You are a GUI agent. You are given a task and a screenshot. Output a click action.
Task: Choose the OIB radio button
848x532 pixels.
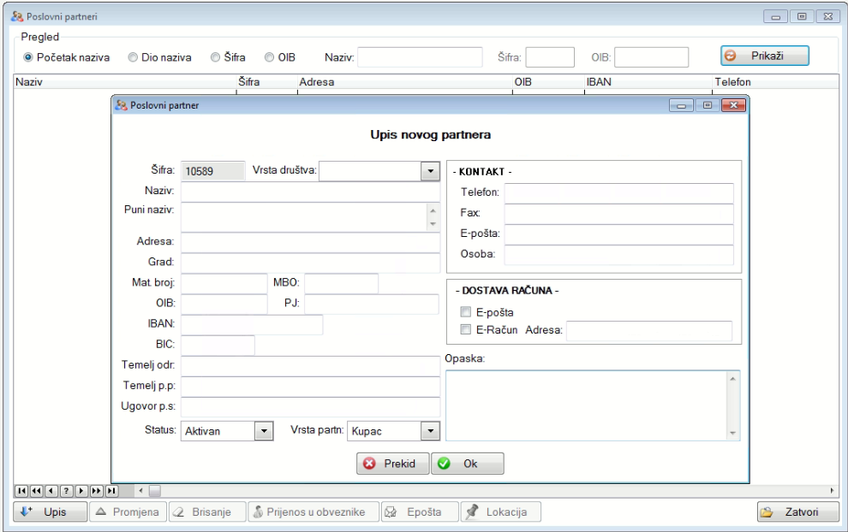tap(269, 57)
